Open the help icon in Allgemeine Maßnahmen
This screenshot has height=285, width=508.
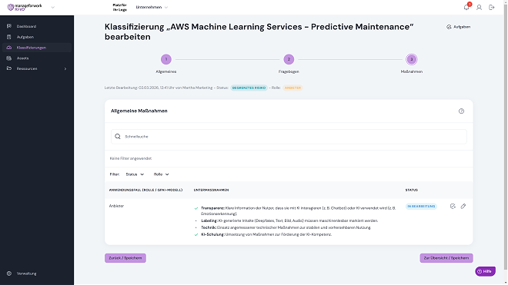461,111
